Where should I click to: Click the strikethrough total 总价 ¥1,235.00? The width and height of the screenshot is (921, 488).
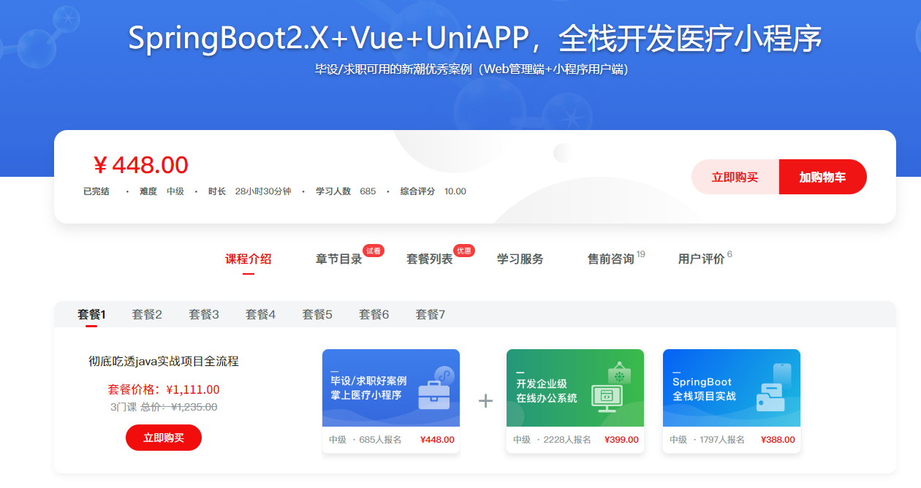coord(178,407)
